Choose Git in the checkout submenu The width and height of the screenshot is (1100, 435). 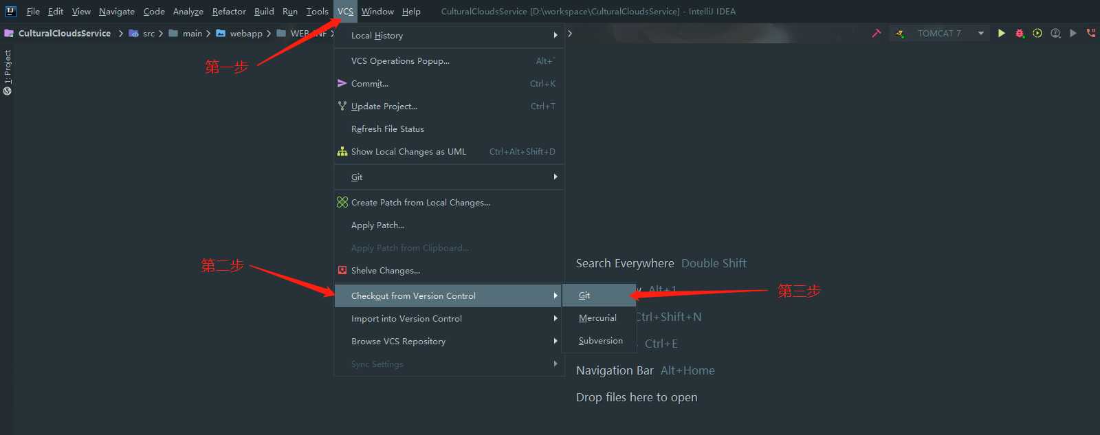599,295
